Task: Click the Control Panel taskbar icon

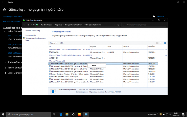Action: point(86,114)
